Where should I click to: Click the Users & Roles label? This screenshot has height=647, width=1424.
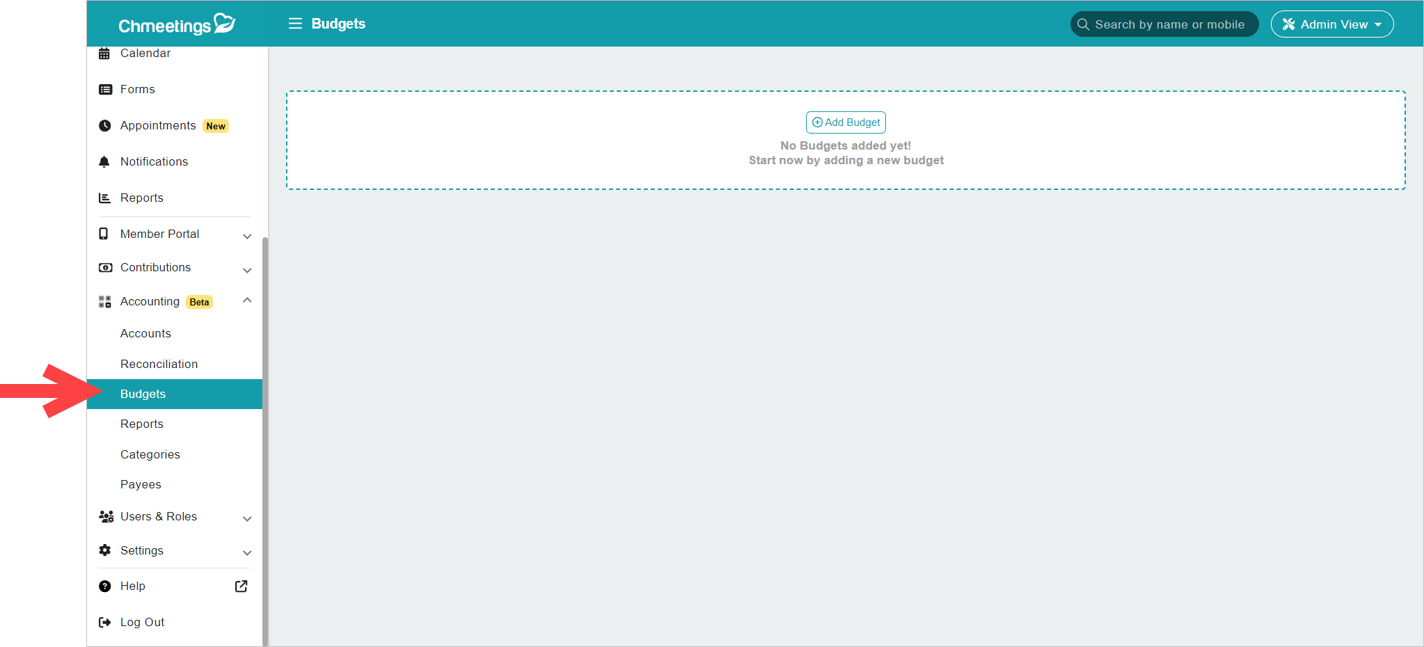coord(159,516)
